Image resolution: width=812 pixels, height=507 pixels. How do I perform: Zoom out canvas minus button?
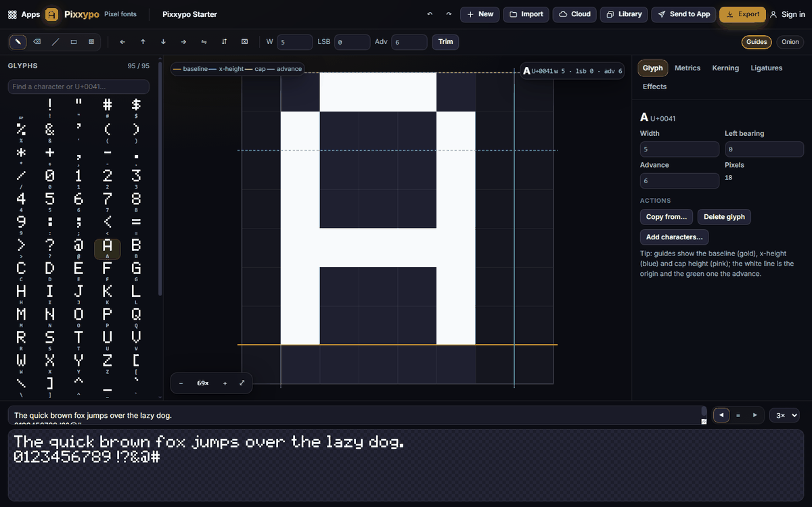[181, 383]
